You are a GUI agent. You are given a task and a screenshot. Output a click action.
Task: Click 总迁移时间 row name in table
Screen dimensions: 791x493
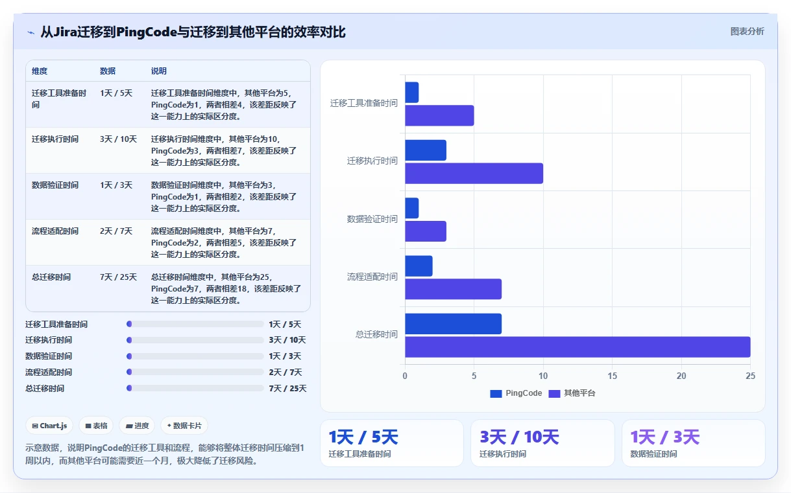coord(51,277)
